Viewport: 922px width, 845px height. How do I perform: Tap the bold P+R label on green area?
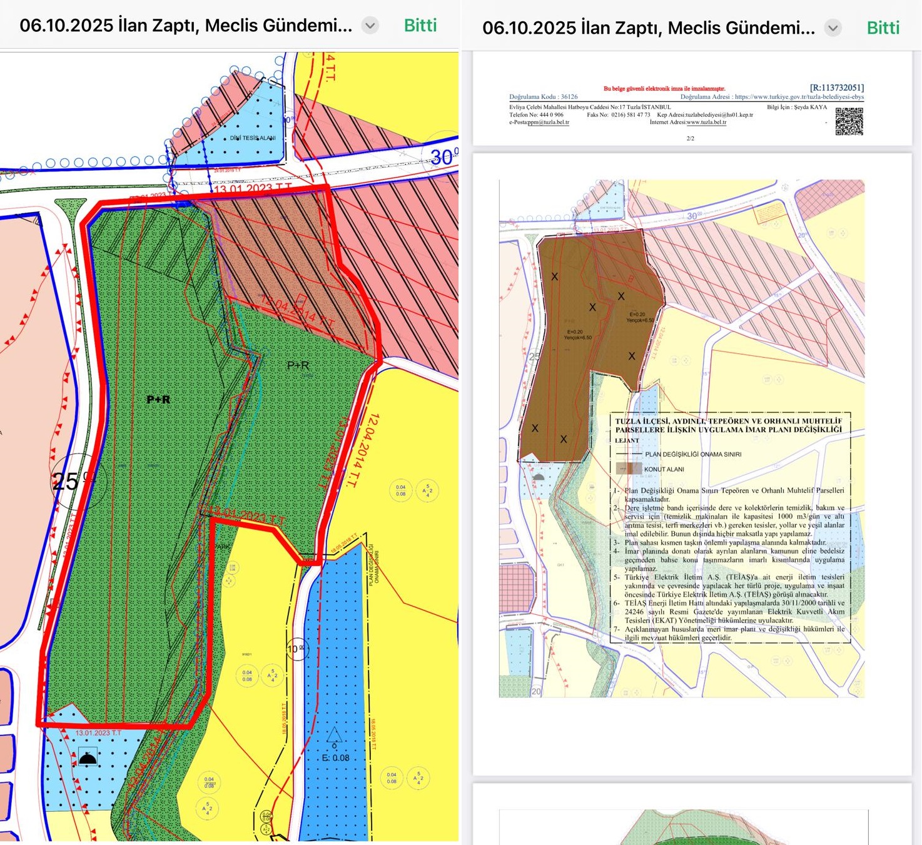tap(158, 399)
